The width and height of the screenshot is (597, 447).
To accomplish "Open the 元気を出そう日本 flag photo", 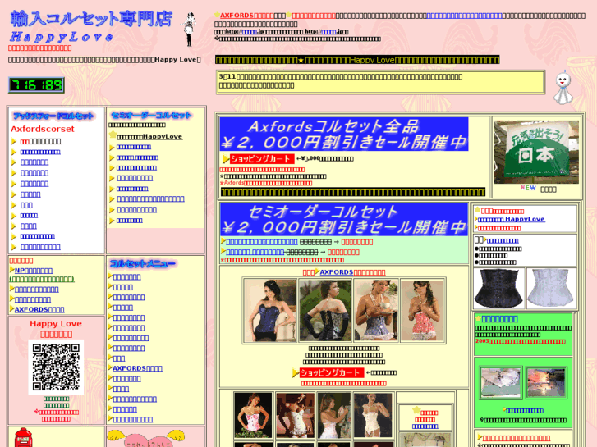I will pyautogui.click(x=536, y=152).
